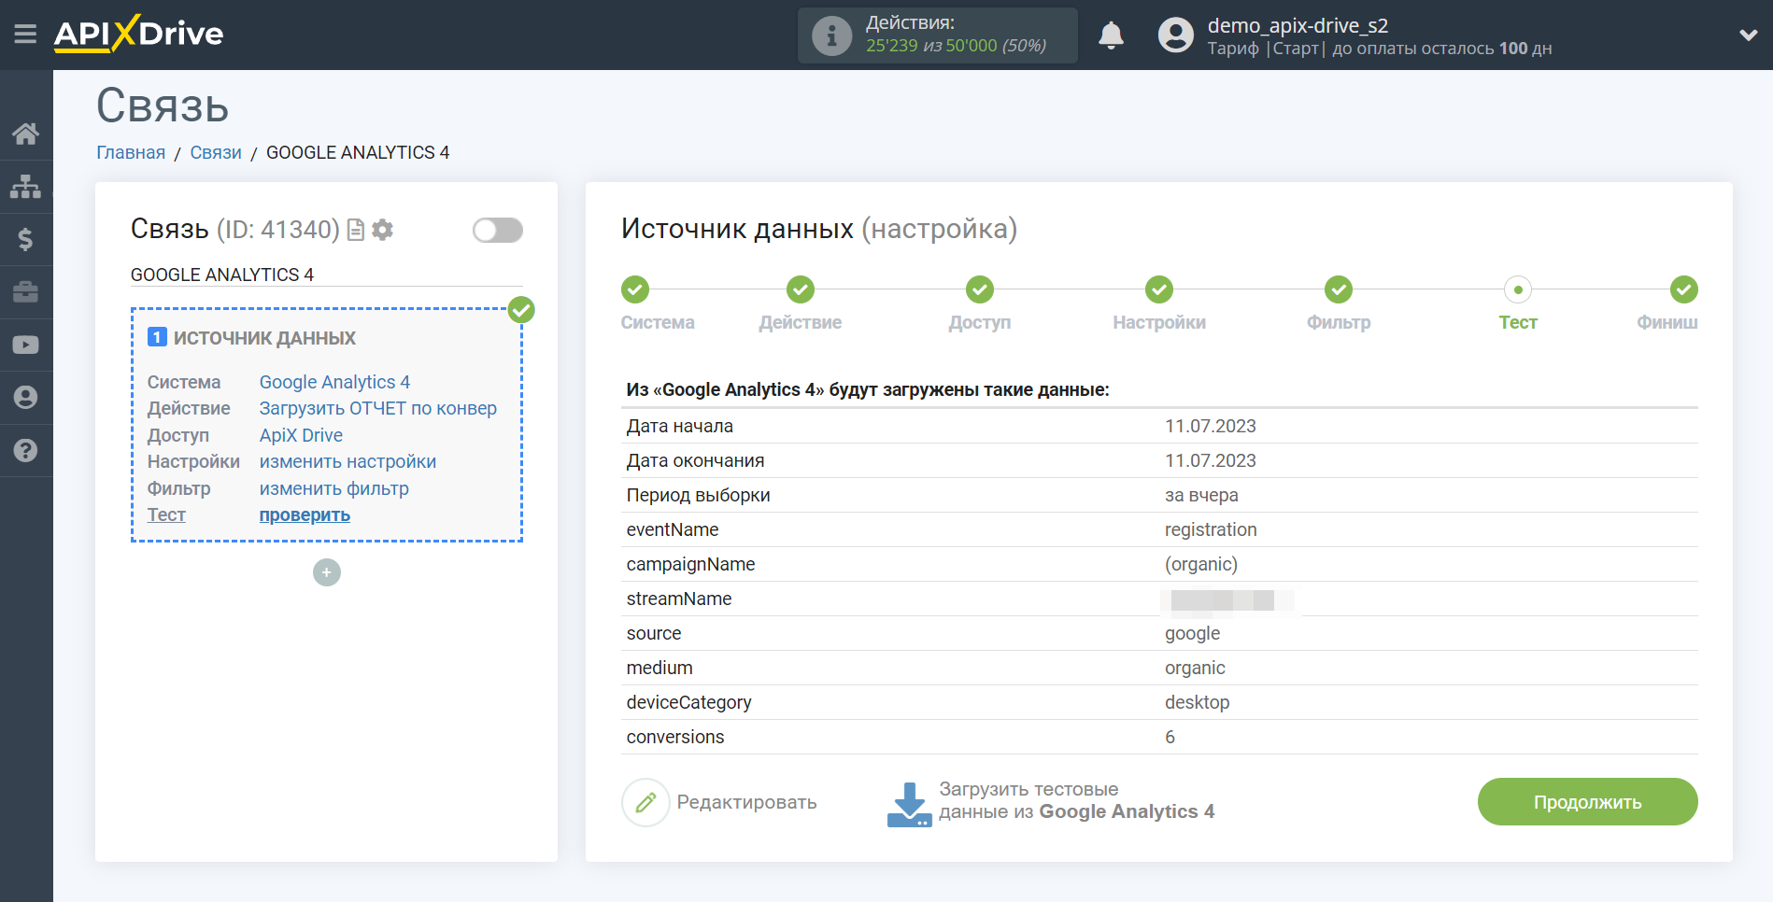The height and width of the screenshot is (902, 1773).
Task: Open the actions info icon
Action: click(831, 35)
